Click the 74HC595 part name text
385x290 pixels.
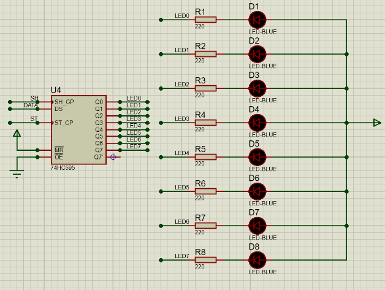(x=63, y=168)
